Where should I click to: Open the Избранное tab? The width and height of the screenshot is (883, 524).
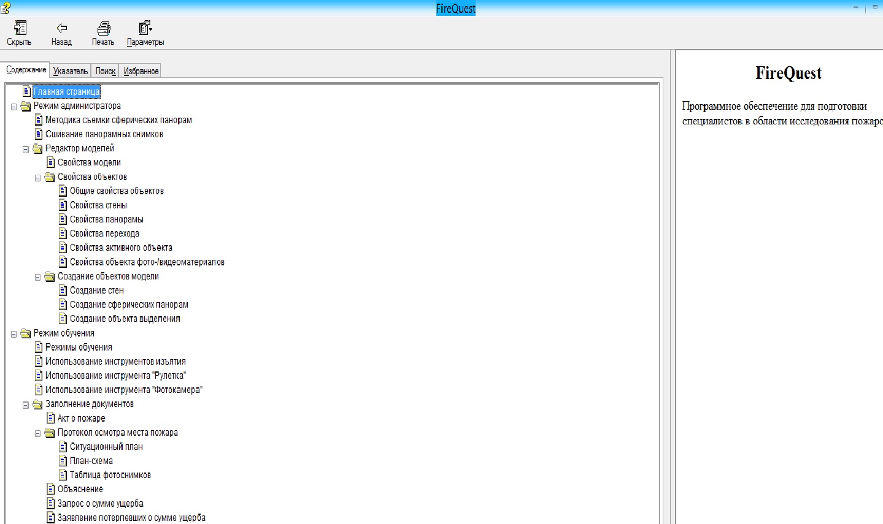[x=141, y=71]
